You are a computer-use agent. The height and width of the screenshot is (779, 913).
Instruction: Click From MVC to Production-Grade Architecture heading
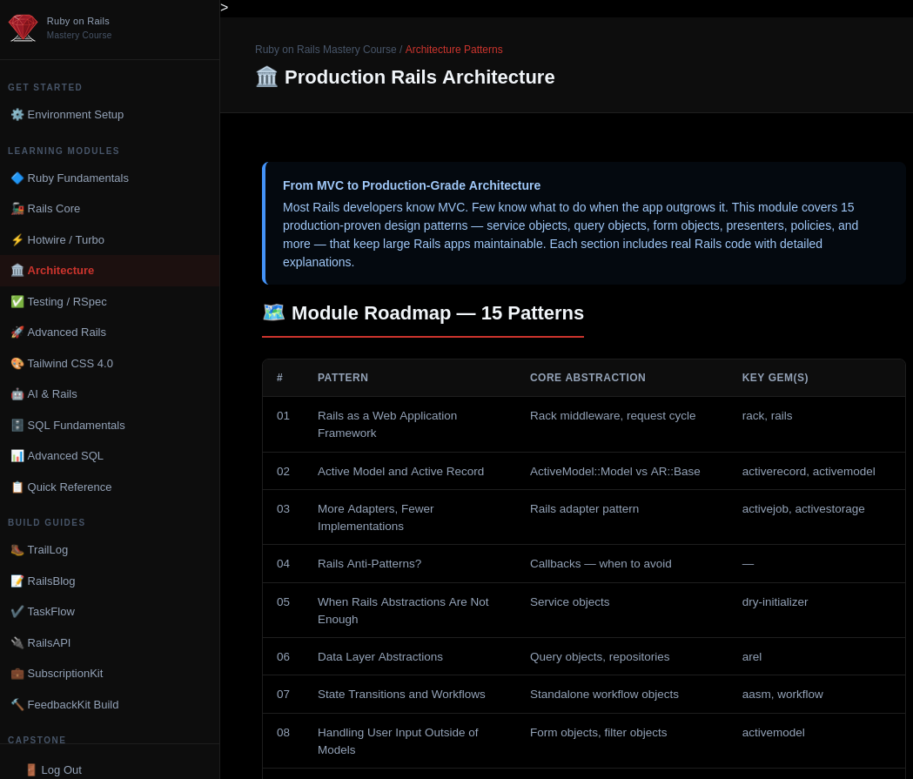411,185
